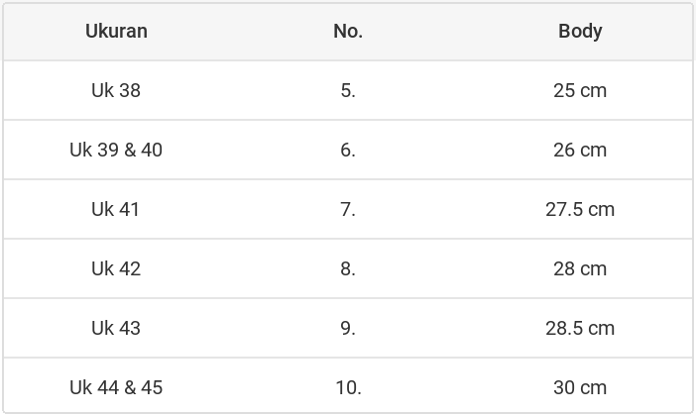Click the 27.5 cm body cell
Viewport: 696px width, 416px height.
(x=580, y=209)
